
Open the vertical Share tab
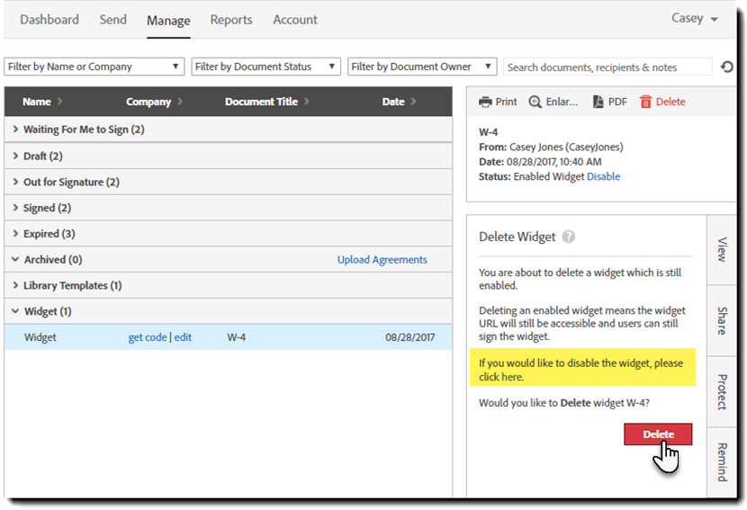(722, 321)
